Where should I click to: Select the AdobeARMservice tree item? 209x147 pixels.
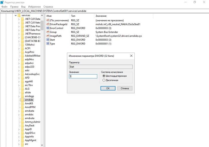pos(33,56)
